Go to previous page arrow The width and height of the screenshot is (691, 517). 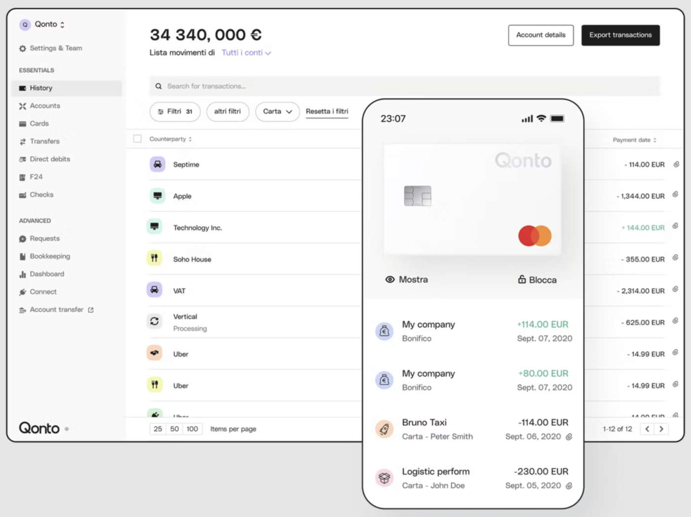[648, 429]
